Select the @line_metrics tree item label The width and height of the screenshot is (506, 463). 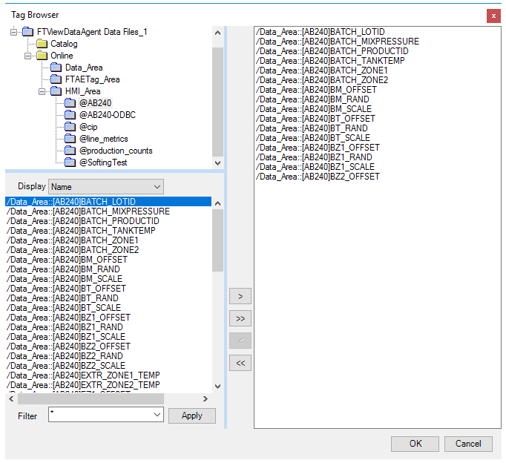click(x=104, y=139)
